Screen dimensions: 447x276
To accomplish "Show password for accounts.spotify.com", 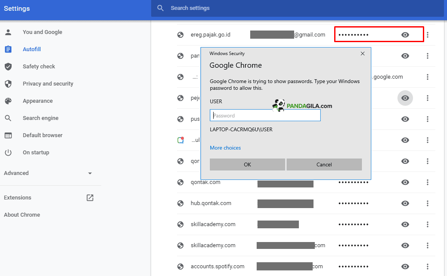I will click(x=405, y=266).
